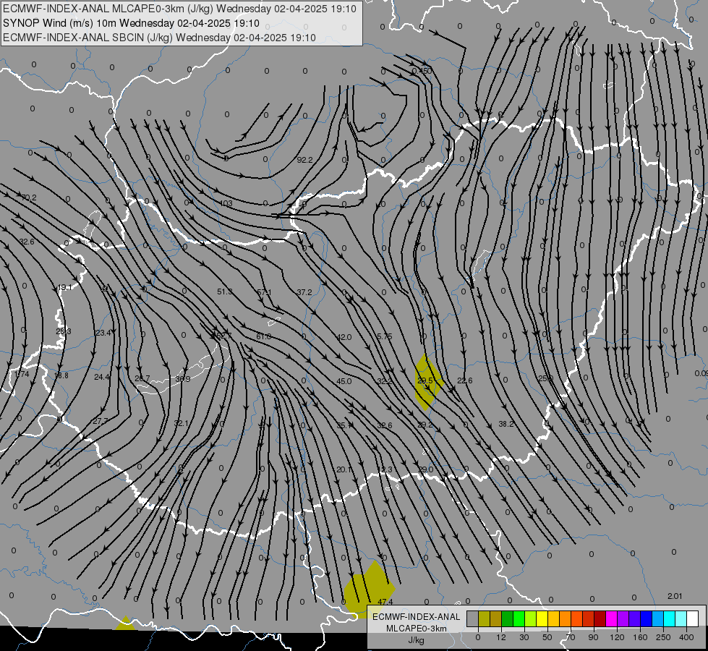Click the legend label 'MLCAPE0-3km'
Image resolution: width=708 pixels, height=651 pixels.
[x=417, y=629]
